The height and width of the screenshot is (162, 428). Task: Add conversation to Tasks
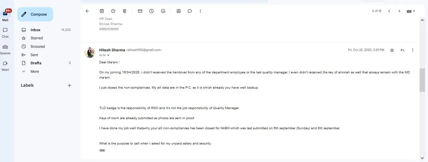163,11
